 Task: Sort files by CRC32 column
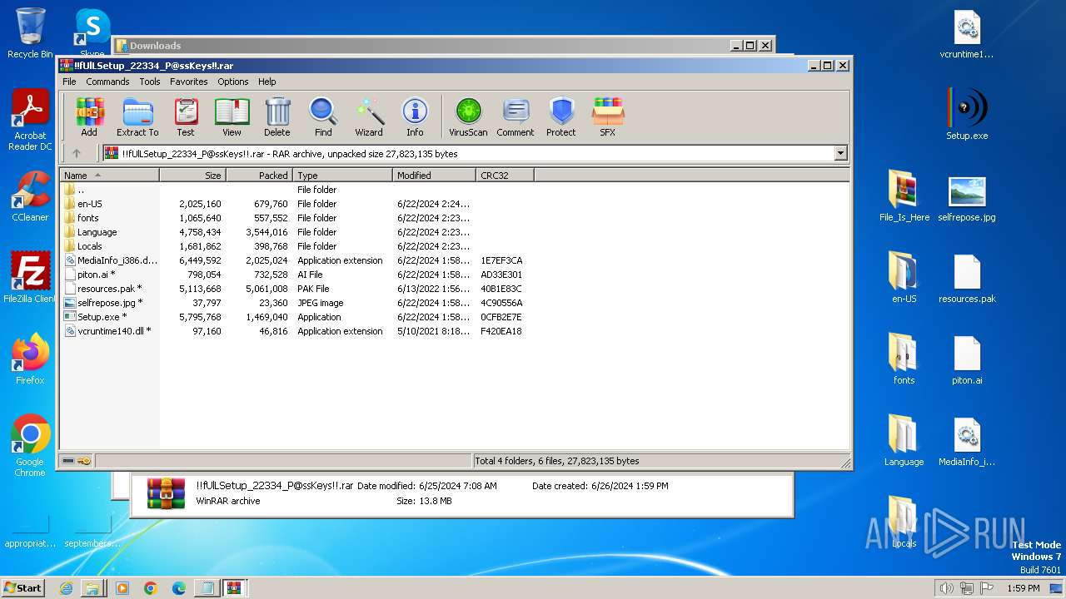coord(505,176)
